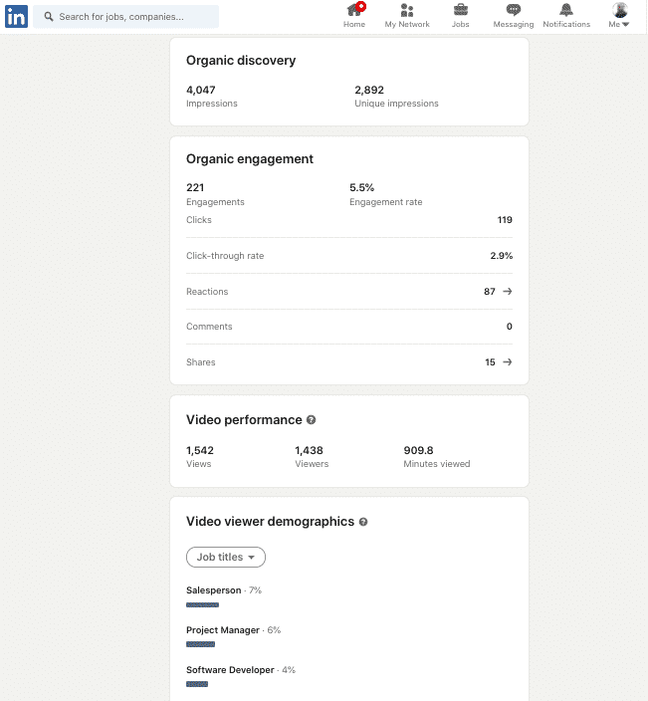This screenshot has height=701, width=648.
Task: Click the Video performance help icon
Action: [312, 420]
